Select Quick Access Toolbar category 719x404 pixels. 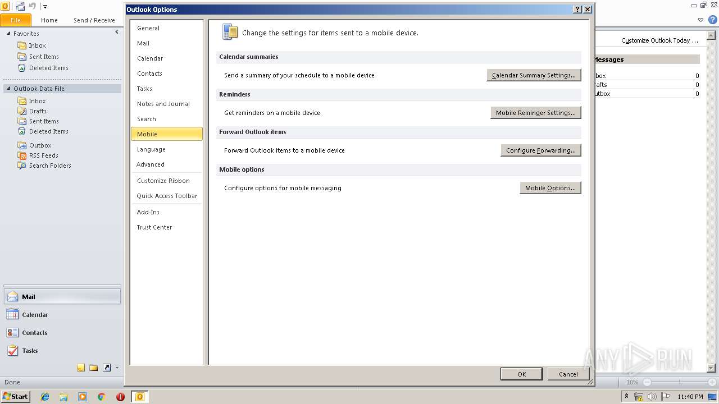point(166,196)
